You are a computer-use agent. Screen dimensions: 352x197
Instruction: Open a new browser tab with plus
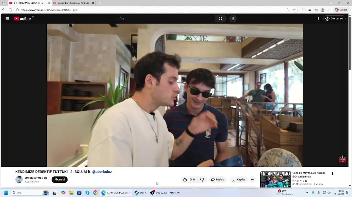[99, 3]
